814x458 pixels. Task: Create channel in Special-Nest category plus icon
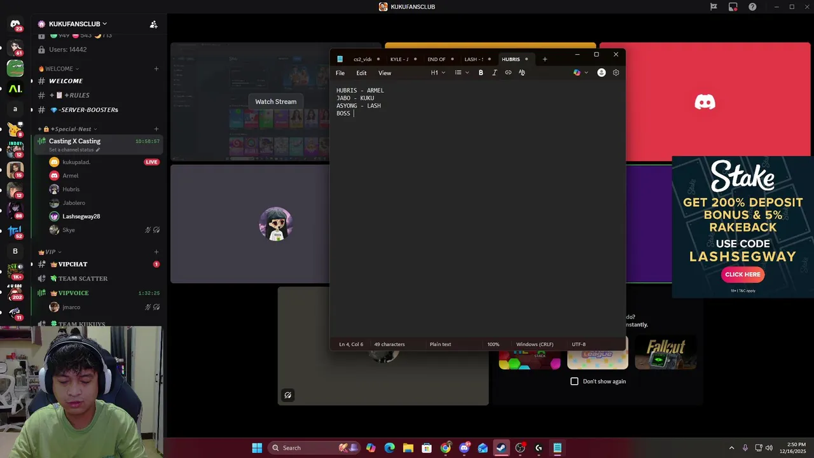pyautogui.click(x=156, y=129)
